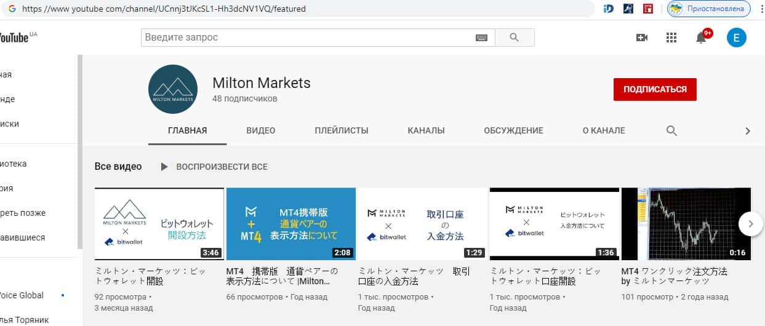Click the 101 просмотр • 2 года назад text
Screen dimensions: 765x326
click(x=675, y=297)
